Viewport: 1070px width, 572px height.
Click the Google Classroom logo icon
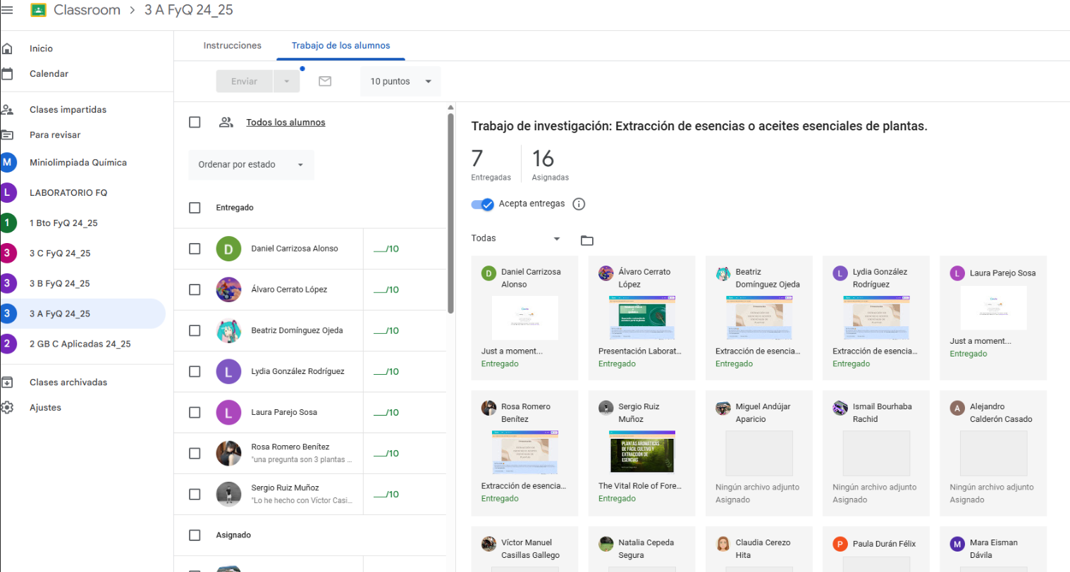[x=38, y=11]
